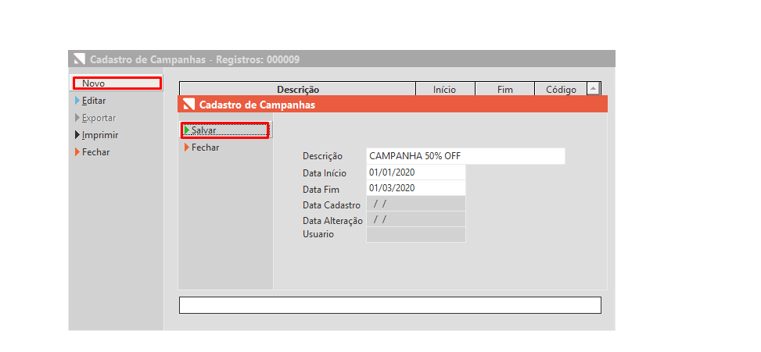The width and height of the screenshot is (761, 352).
Task: Click the orange Cadastro de Campanhas title
Action: (x=257, y=105)
